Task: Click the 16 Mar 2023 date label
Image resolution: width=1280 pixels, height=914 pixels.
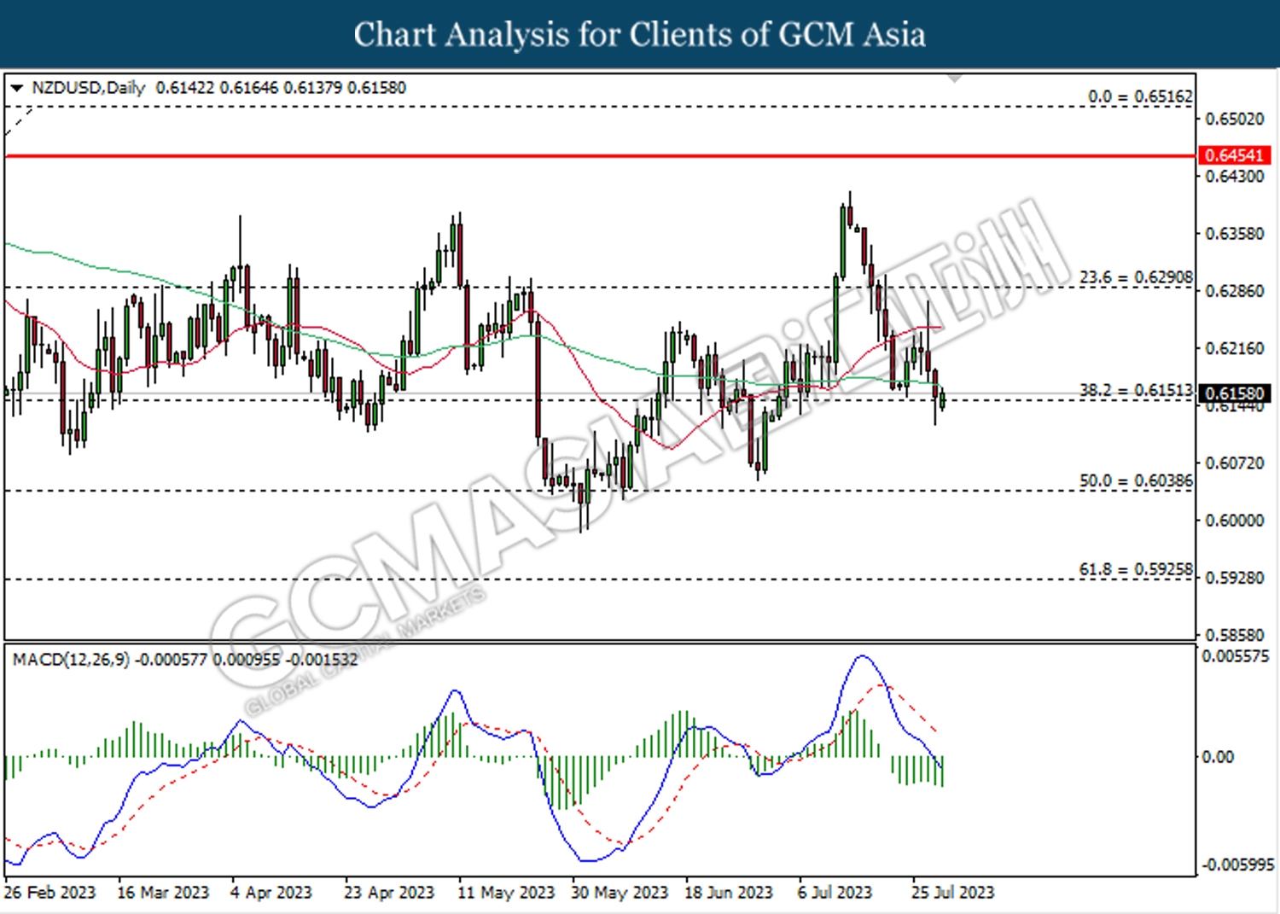Action: click(163, 893)
